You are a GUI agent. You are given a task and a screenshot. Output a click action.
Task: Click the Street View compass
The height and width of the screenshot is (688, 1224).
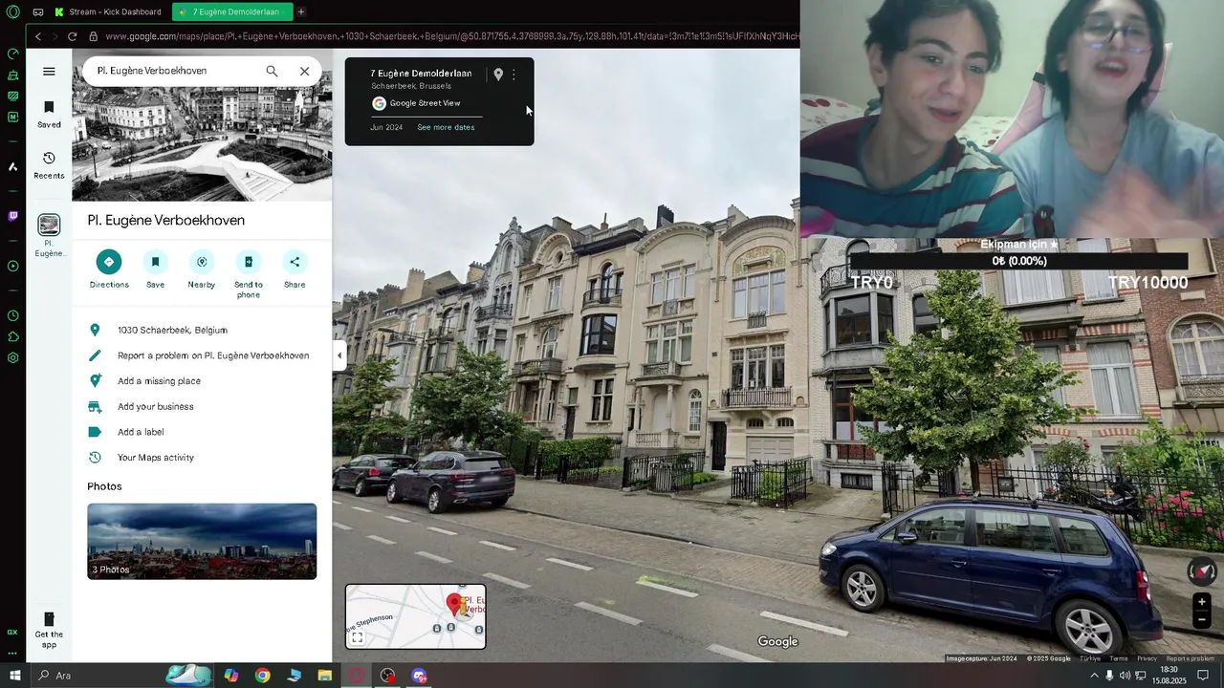[x=1202, y=571]
